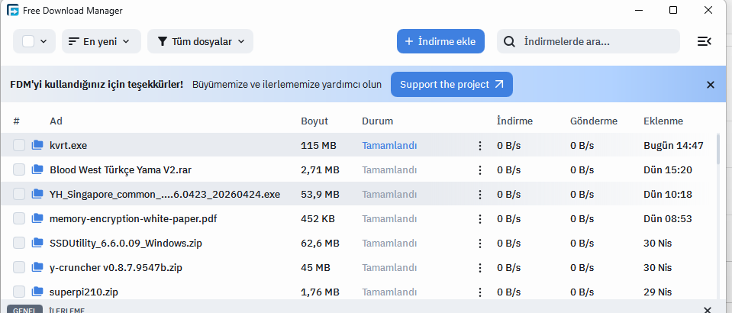The width and height of the screenshot is (732, 313).
Task: Tick checkbox for superpi210.zip
Action: coord(19,292)
